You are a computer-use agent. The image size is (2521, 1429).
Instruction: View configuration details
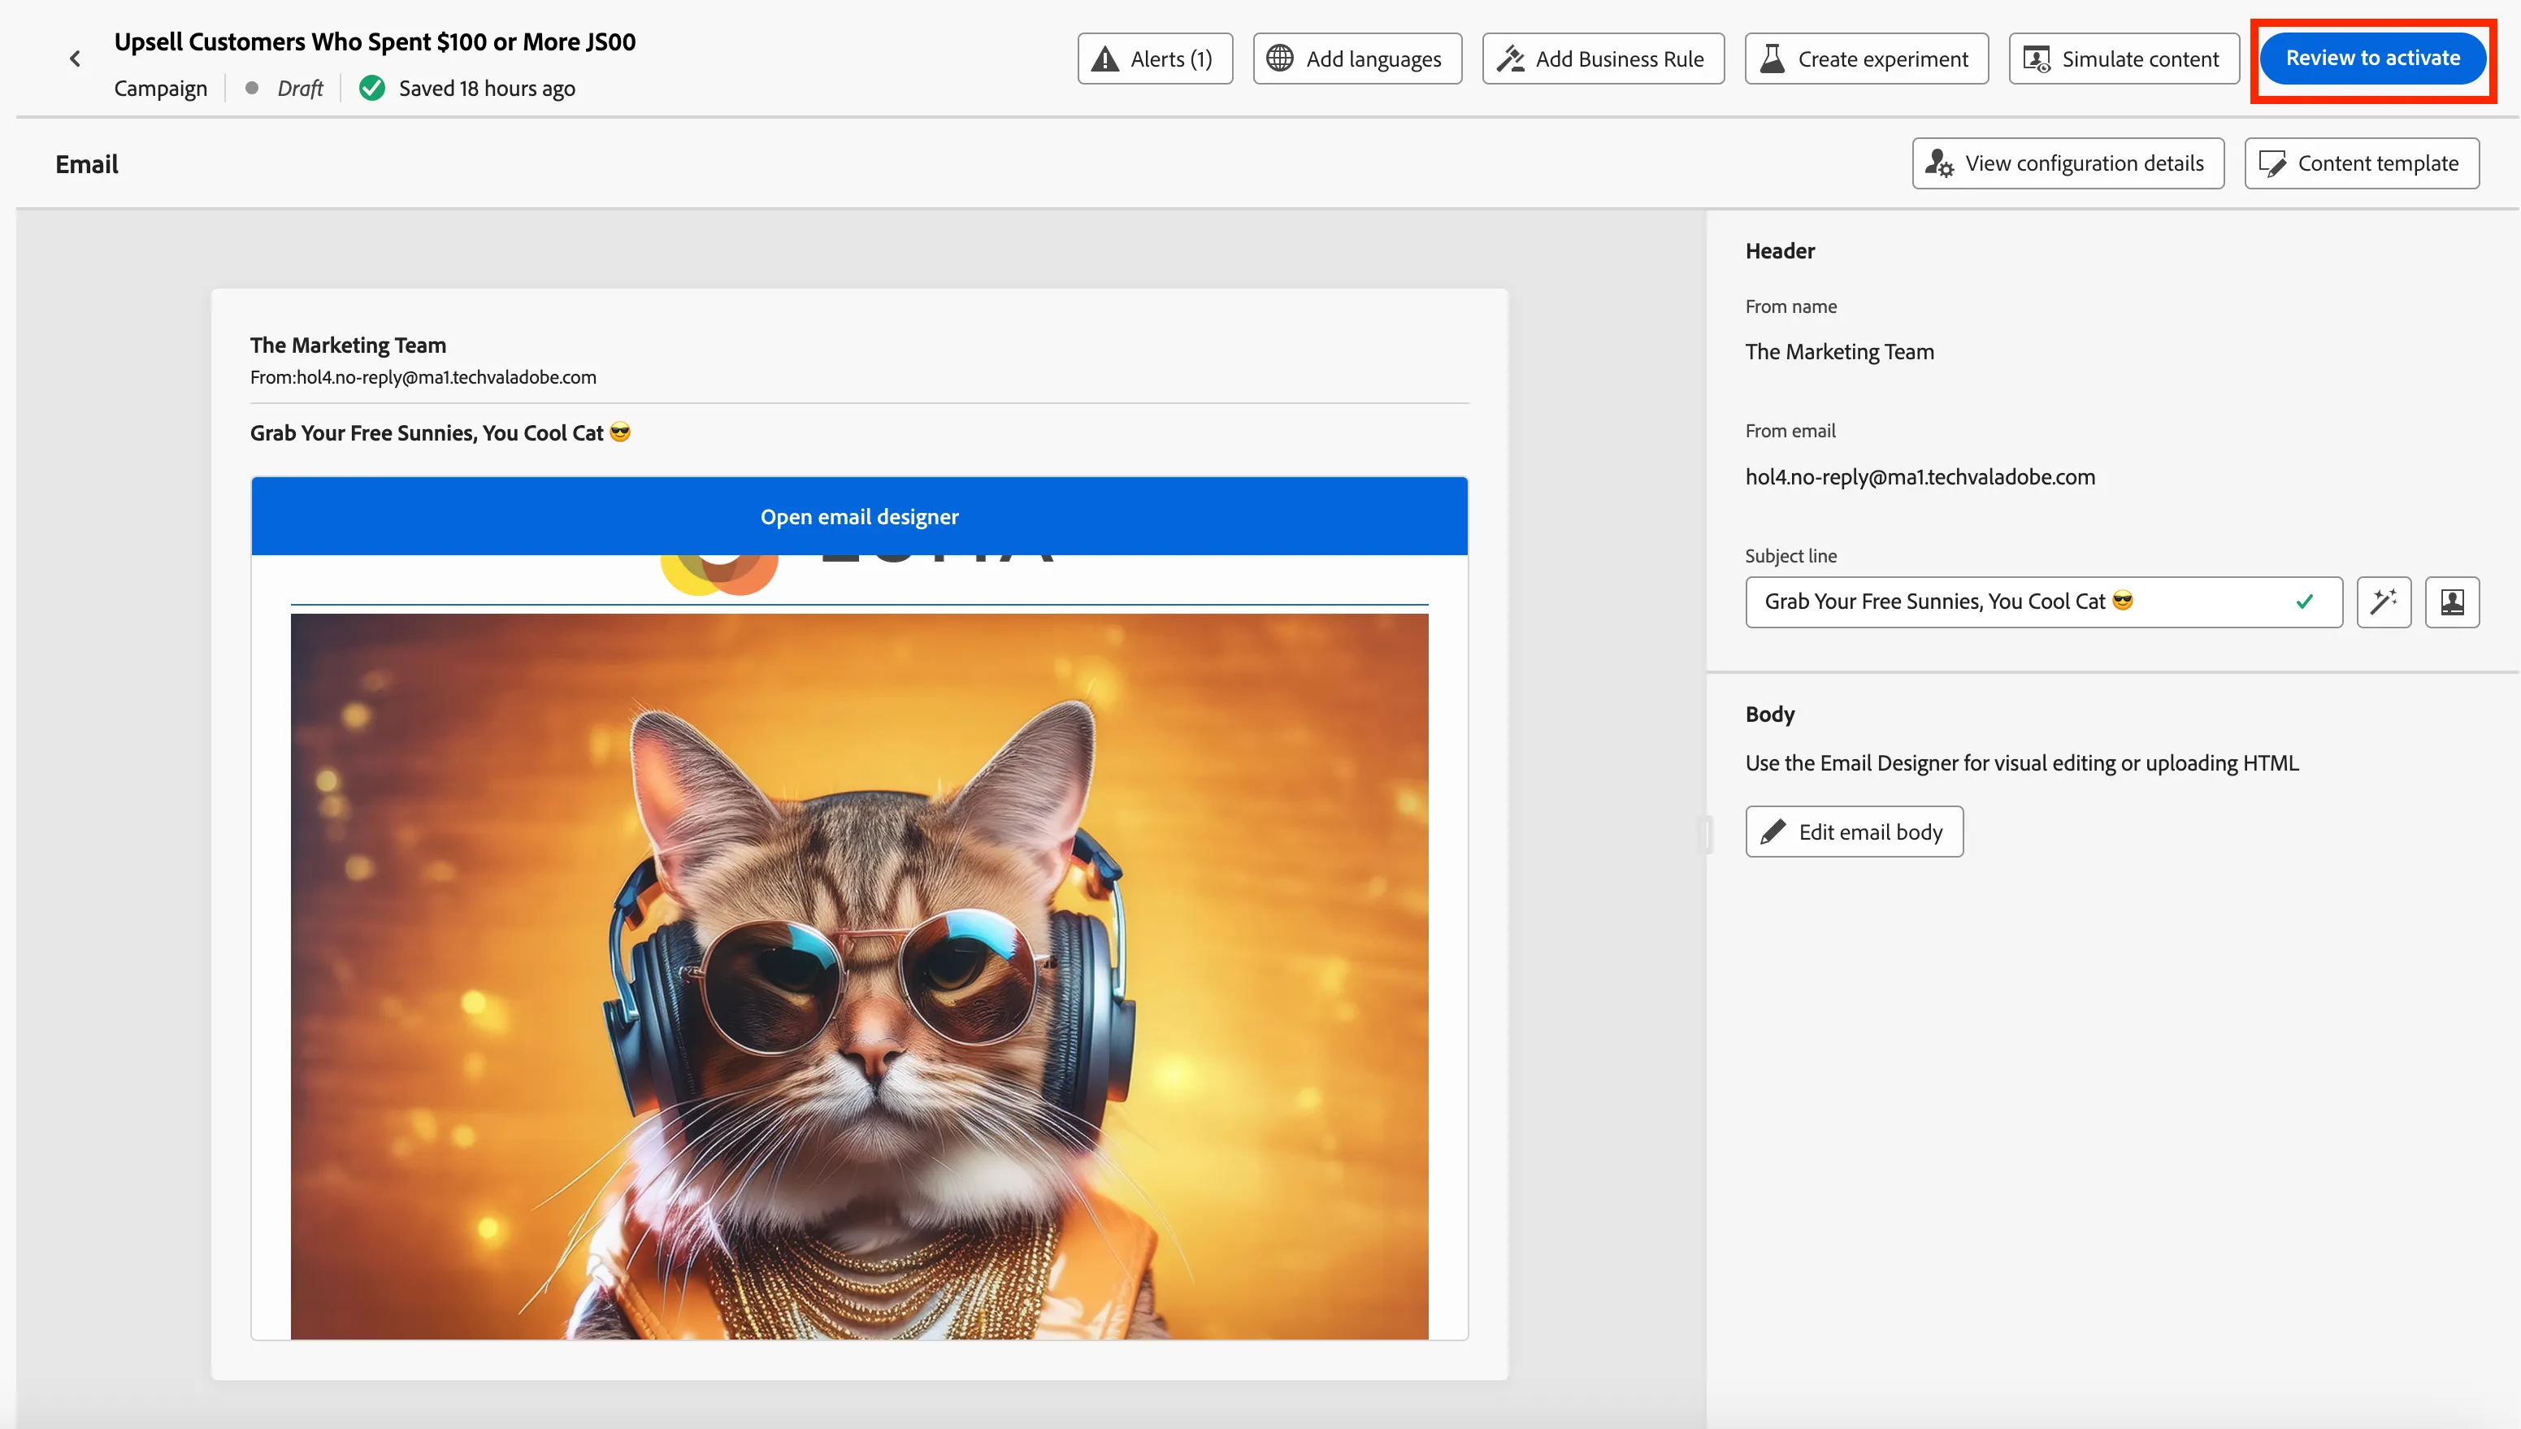[2068, 163]
